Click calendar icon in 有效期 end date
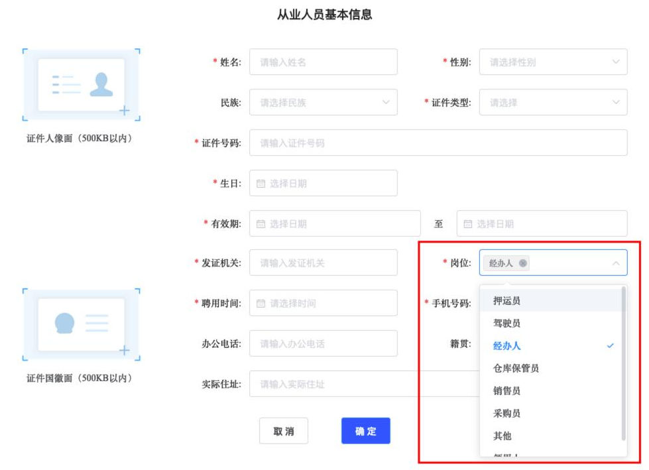Screen dimensions: 649x470 point(468,224)
